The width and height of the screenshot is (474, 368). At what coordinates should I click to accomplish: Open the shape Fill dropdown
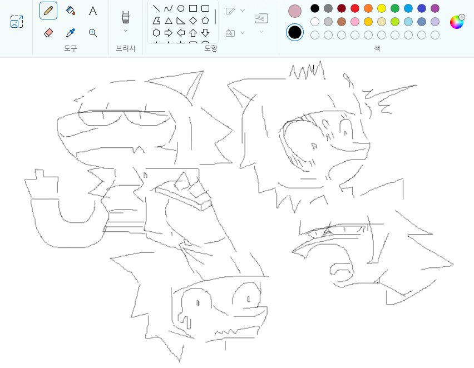tap(243, 33)
